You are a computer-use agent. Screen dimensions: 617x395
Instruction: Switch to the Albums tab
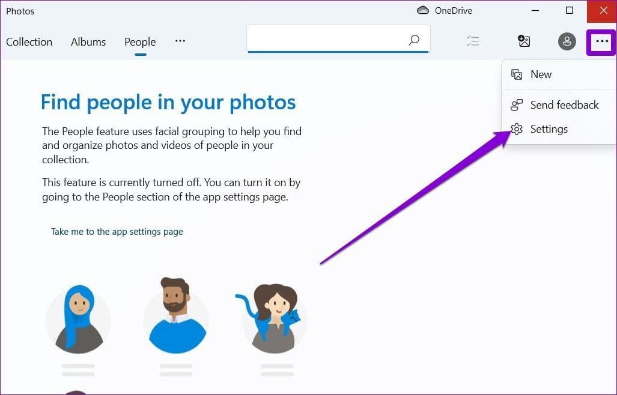tap(88, 41)
